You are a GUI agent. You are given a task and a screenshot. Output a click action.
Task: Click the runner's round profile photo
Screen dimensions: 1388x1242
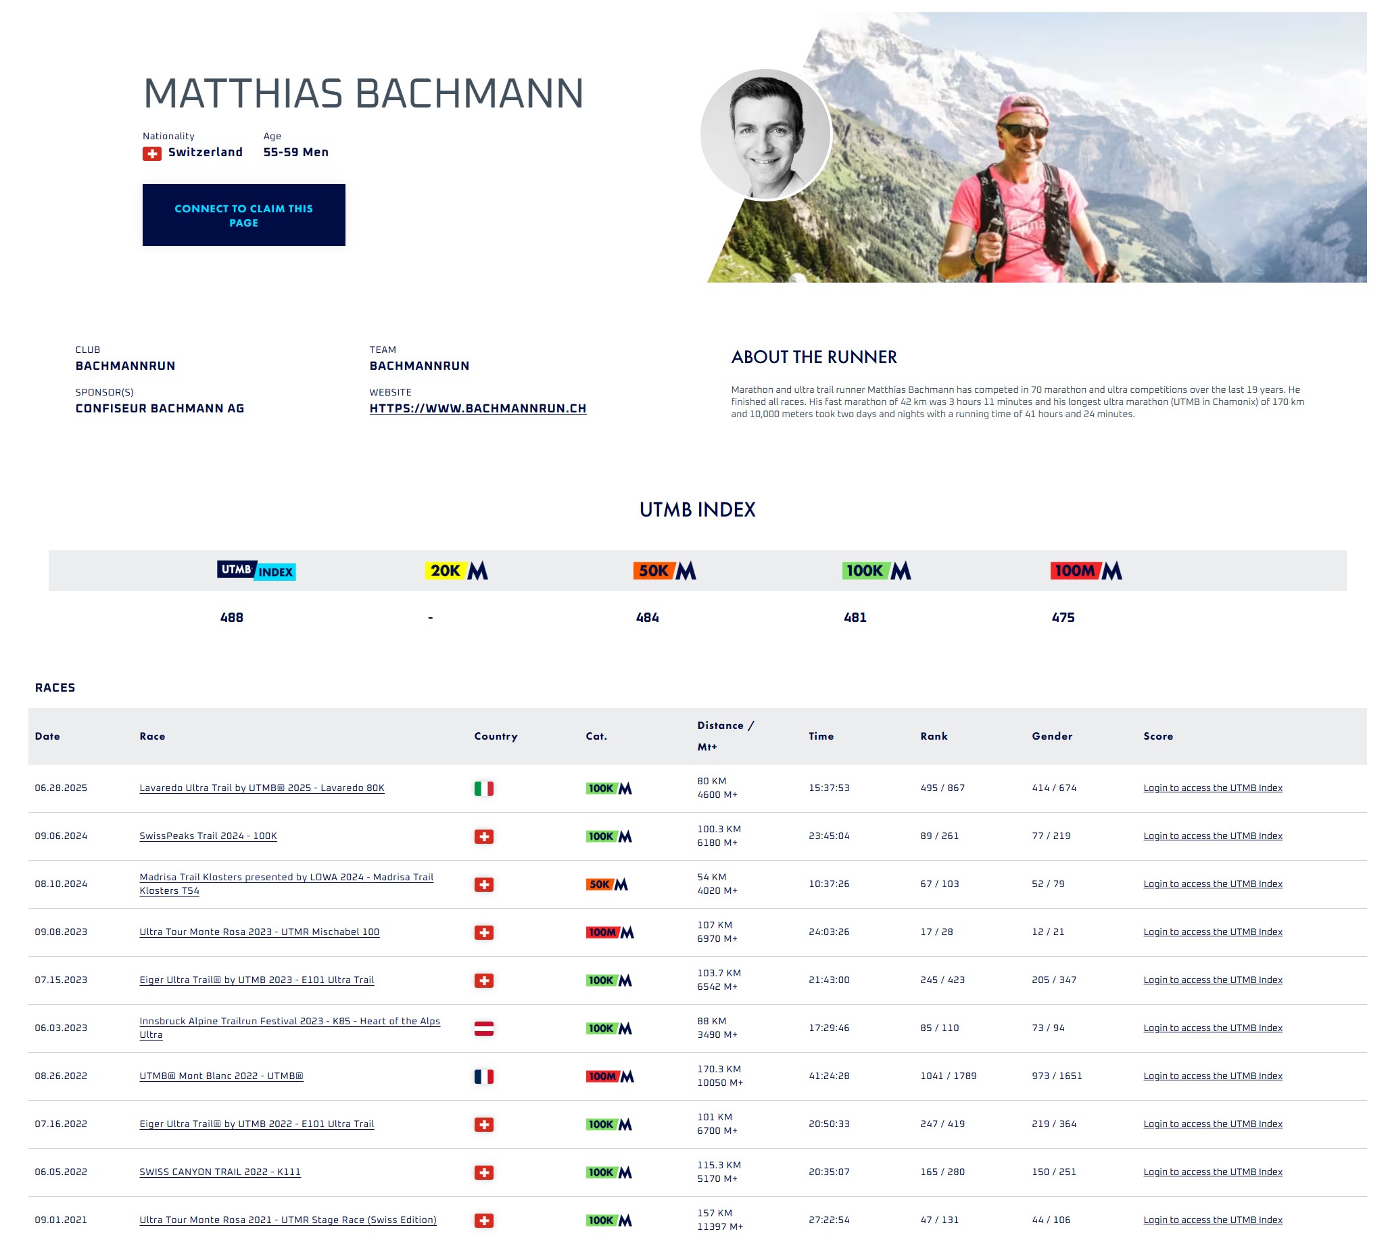765,135
